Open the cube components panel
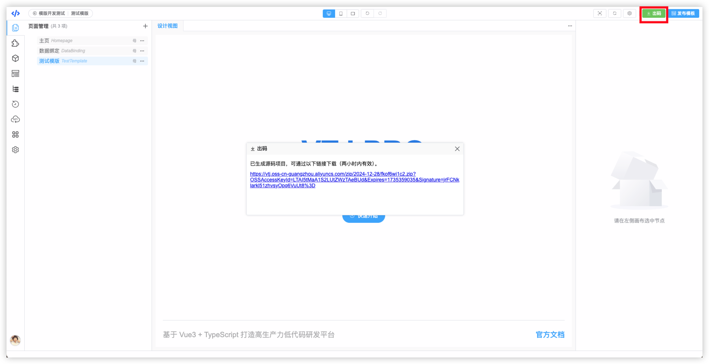 tap(15, 58)
